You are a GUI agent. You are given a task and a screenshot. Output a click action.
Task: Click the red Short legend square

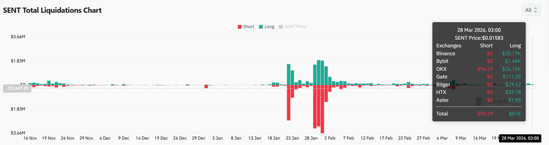pyautogui.click(x=240, y=27)
